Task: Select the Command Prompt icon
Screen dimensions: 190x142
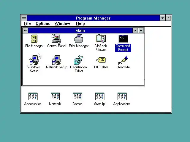Action: (123, 39)
